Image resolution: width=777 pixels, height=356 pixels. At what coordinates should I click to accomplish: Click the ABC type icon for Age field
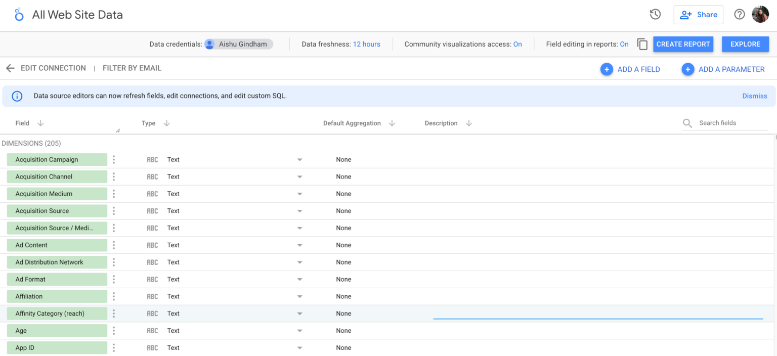(152, 330)
